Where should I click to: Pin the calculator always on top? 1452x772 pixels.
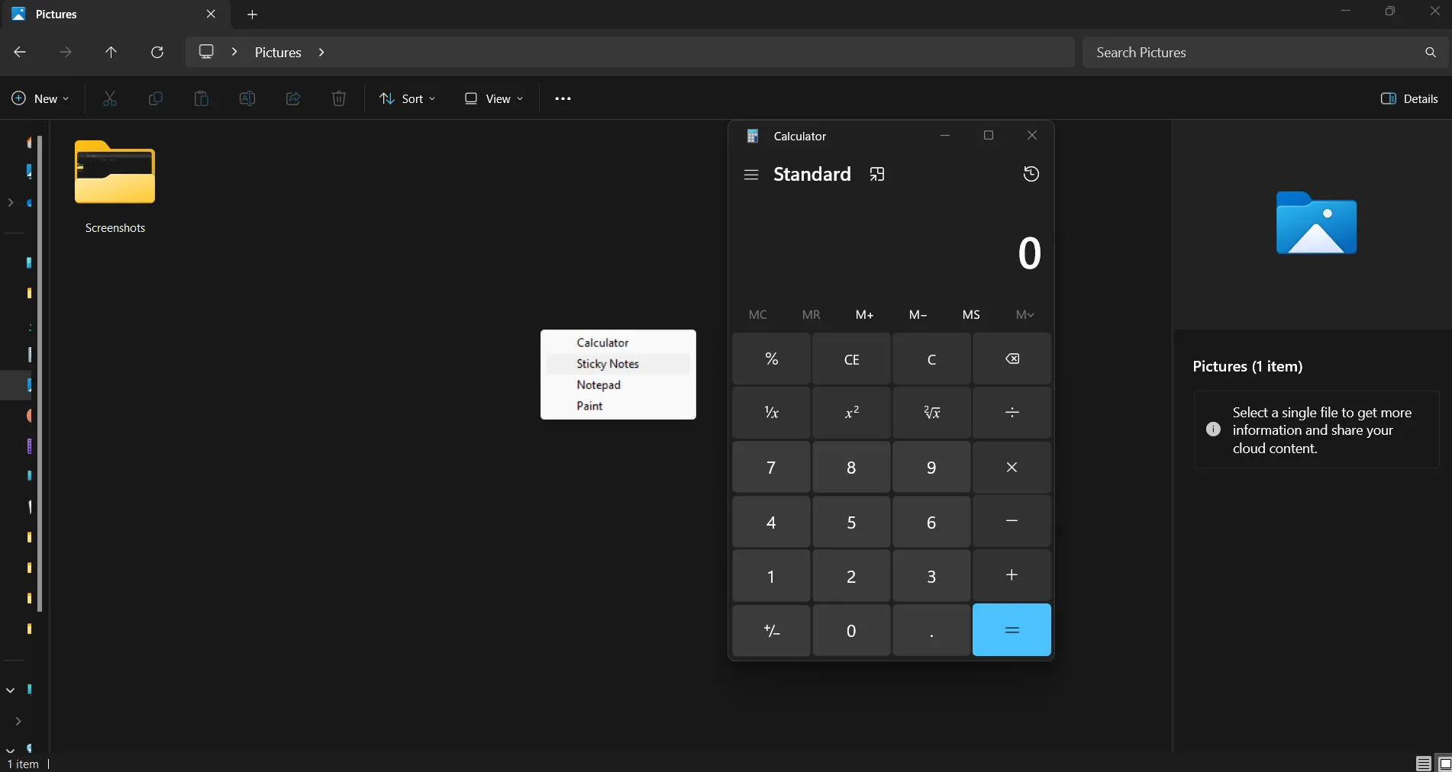point(876,174)
